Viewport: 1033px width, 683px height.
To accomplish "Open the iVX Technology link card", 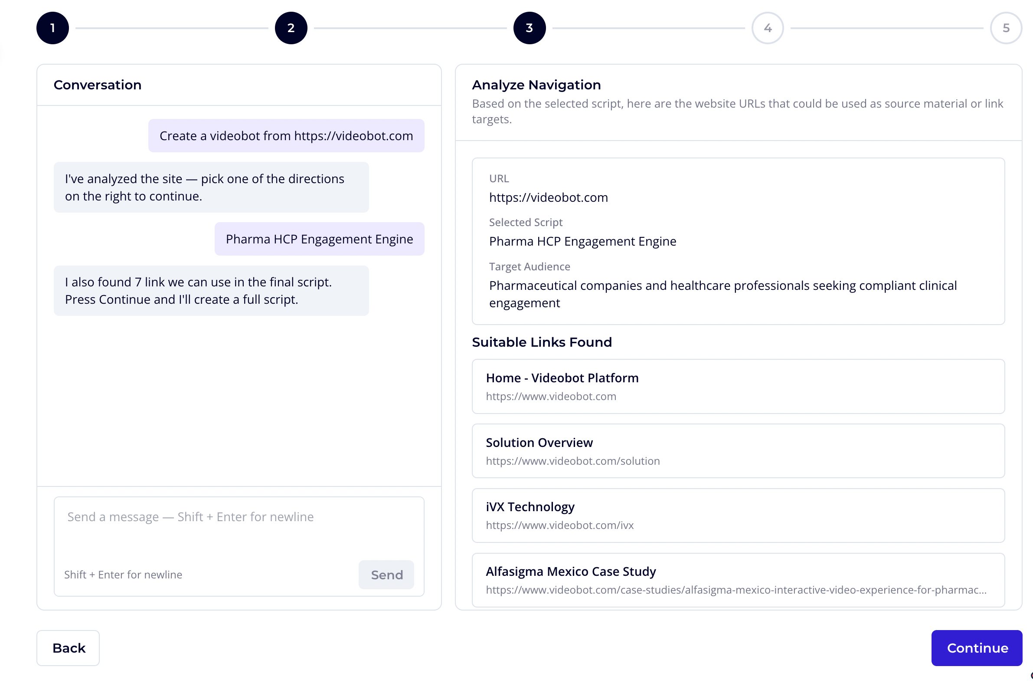I will (x=738, y=516).
